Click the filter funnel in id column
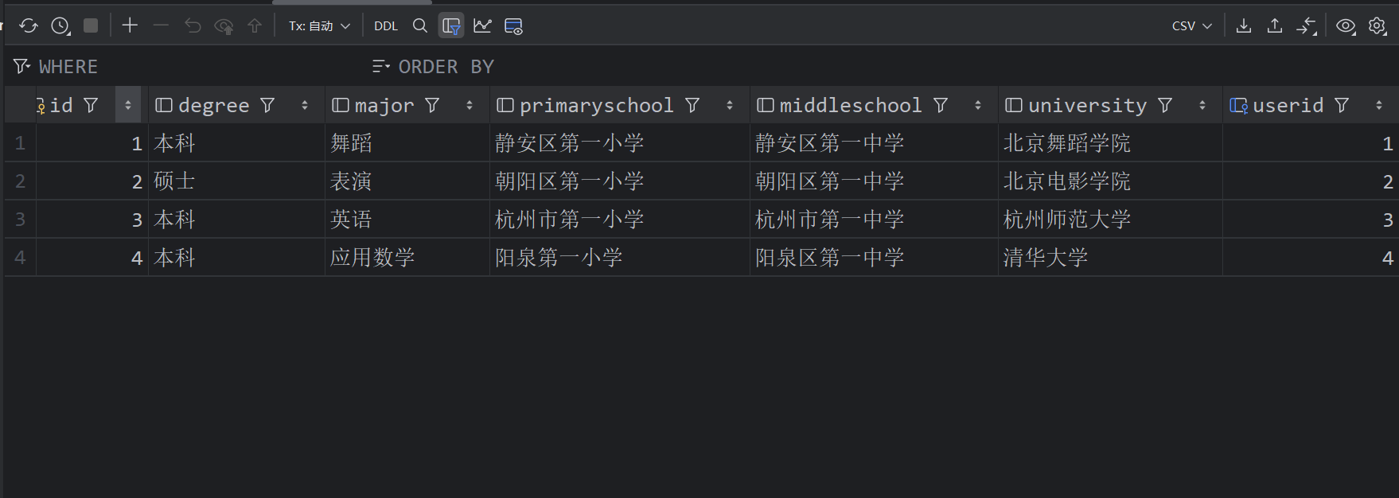The height and width of the screenshot is (498, 1399). tap(91, 105)
